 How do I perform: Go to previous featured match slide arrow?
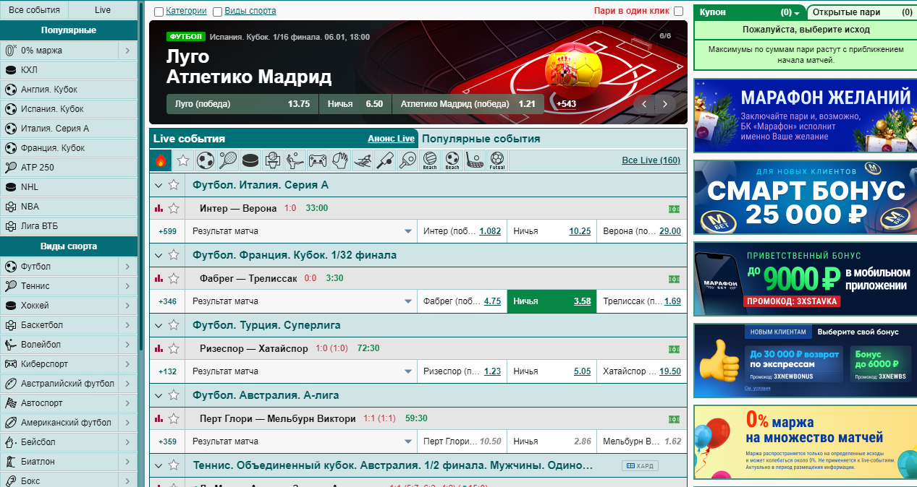(644, 104)
